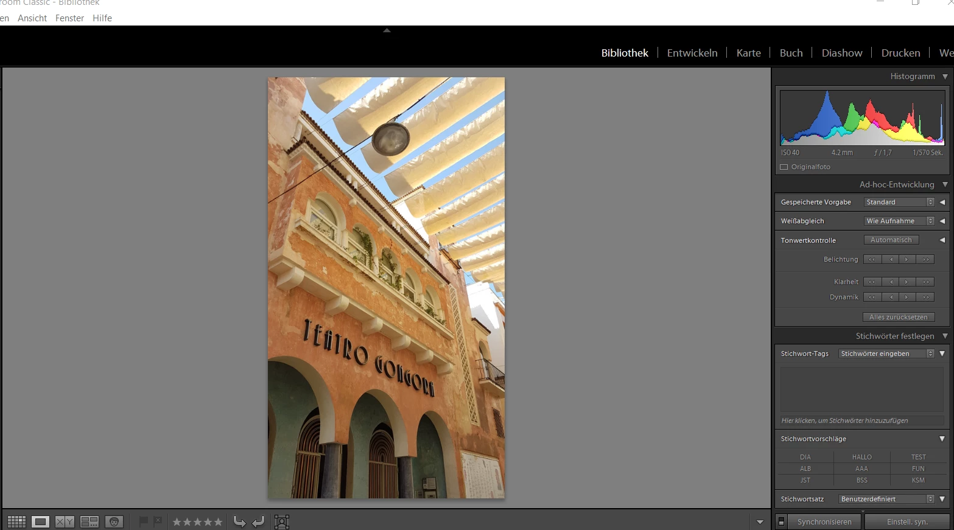Rotate photo counter-clockwise

[x=239, y=521]
